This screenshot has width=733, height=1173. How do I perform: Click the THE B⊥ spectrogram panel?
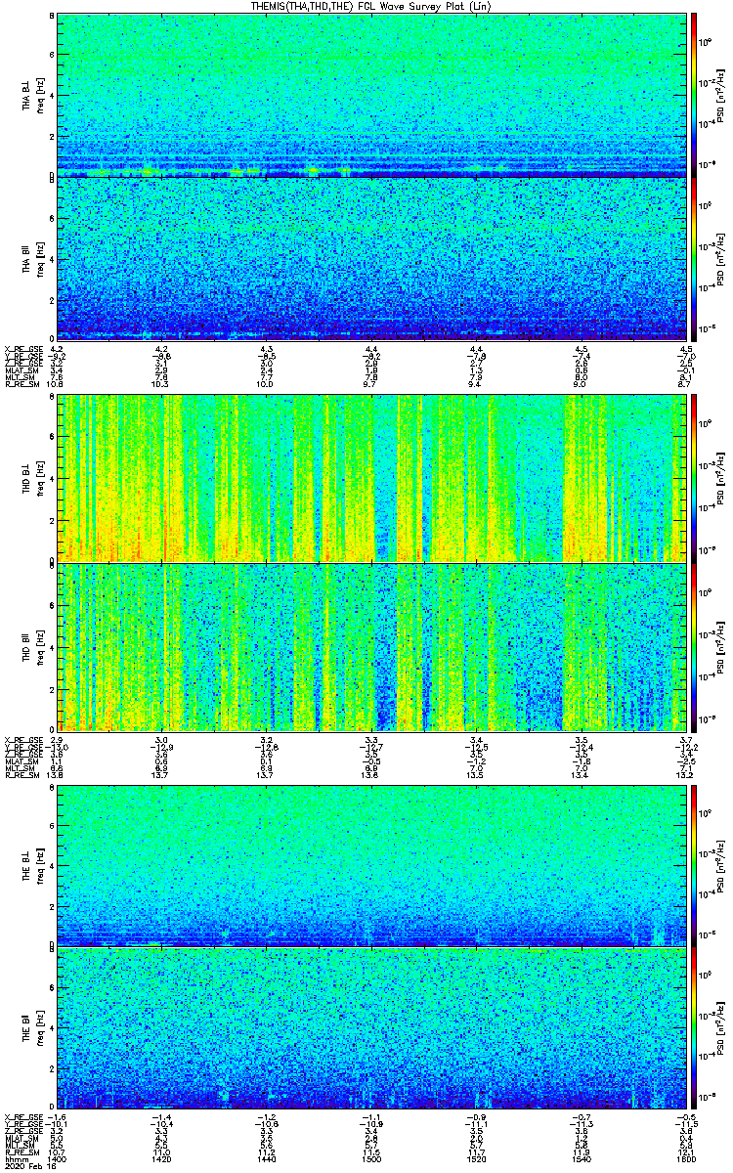(x=372, y=865)
